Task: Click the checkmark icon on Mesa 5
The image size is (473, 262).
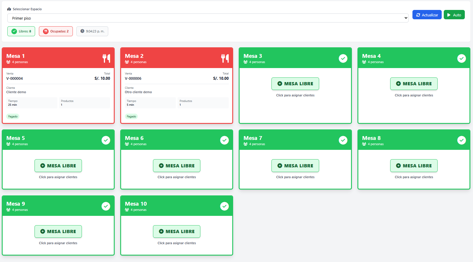Action: coord(106,140)
